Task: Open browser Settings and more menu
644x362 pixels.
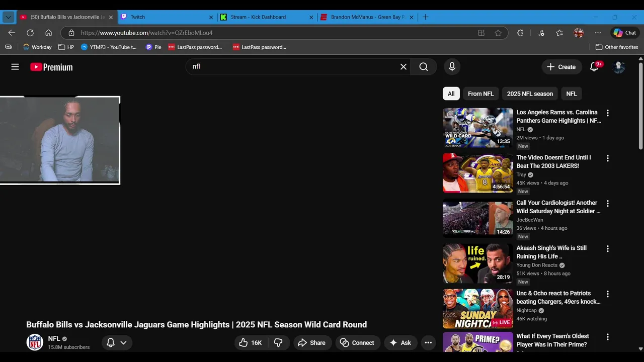Action: coord(598,33)
